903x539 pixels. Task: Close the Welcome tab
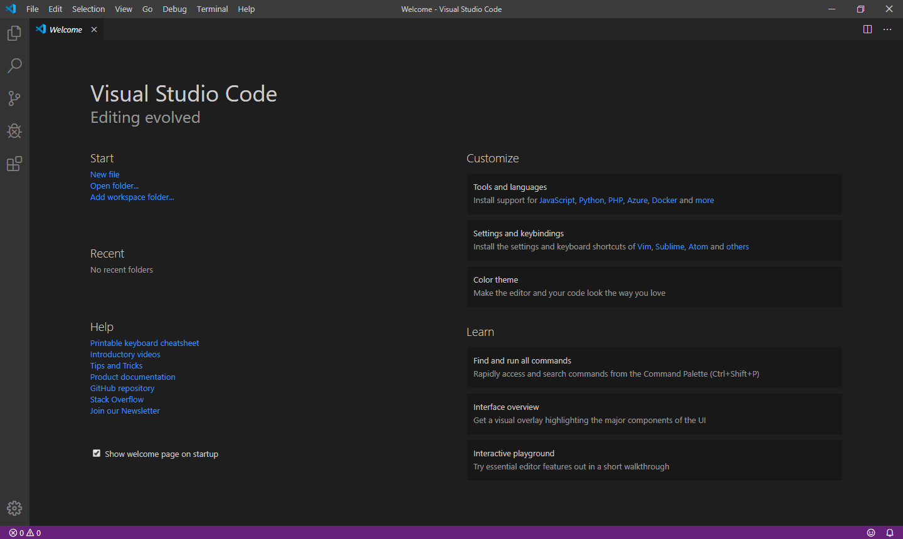94,29
